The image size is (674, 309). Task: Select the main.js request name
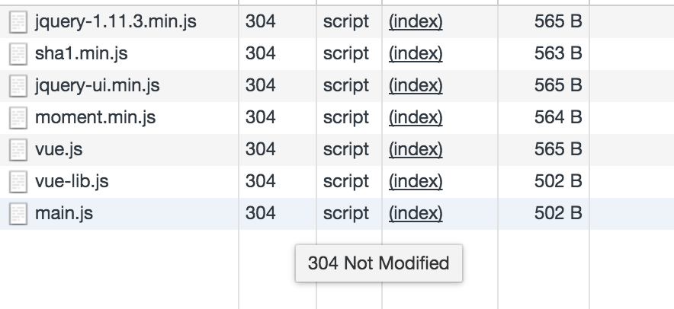(63, 213)
